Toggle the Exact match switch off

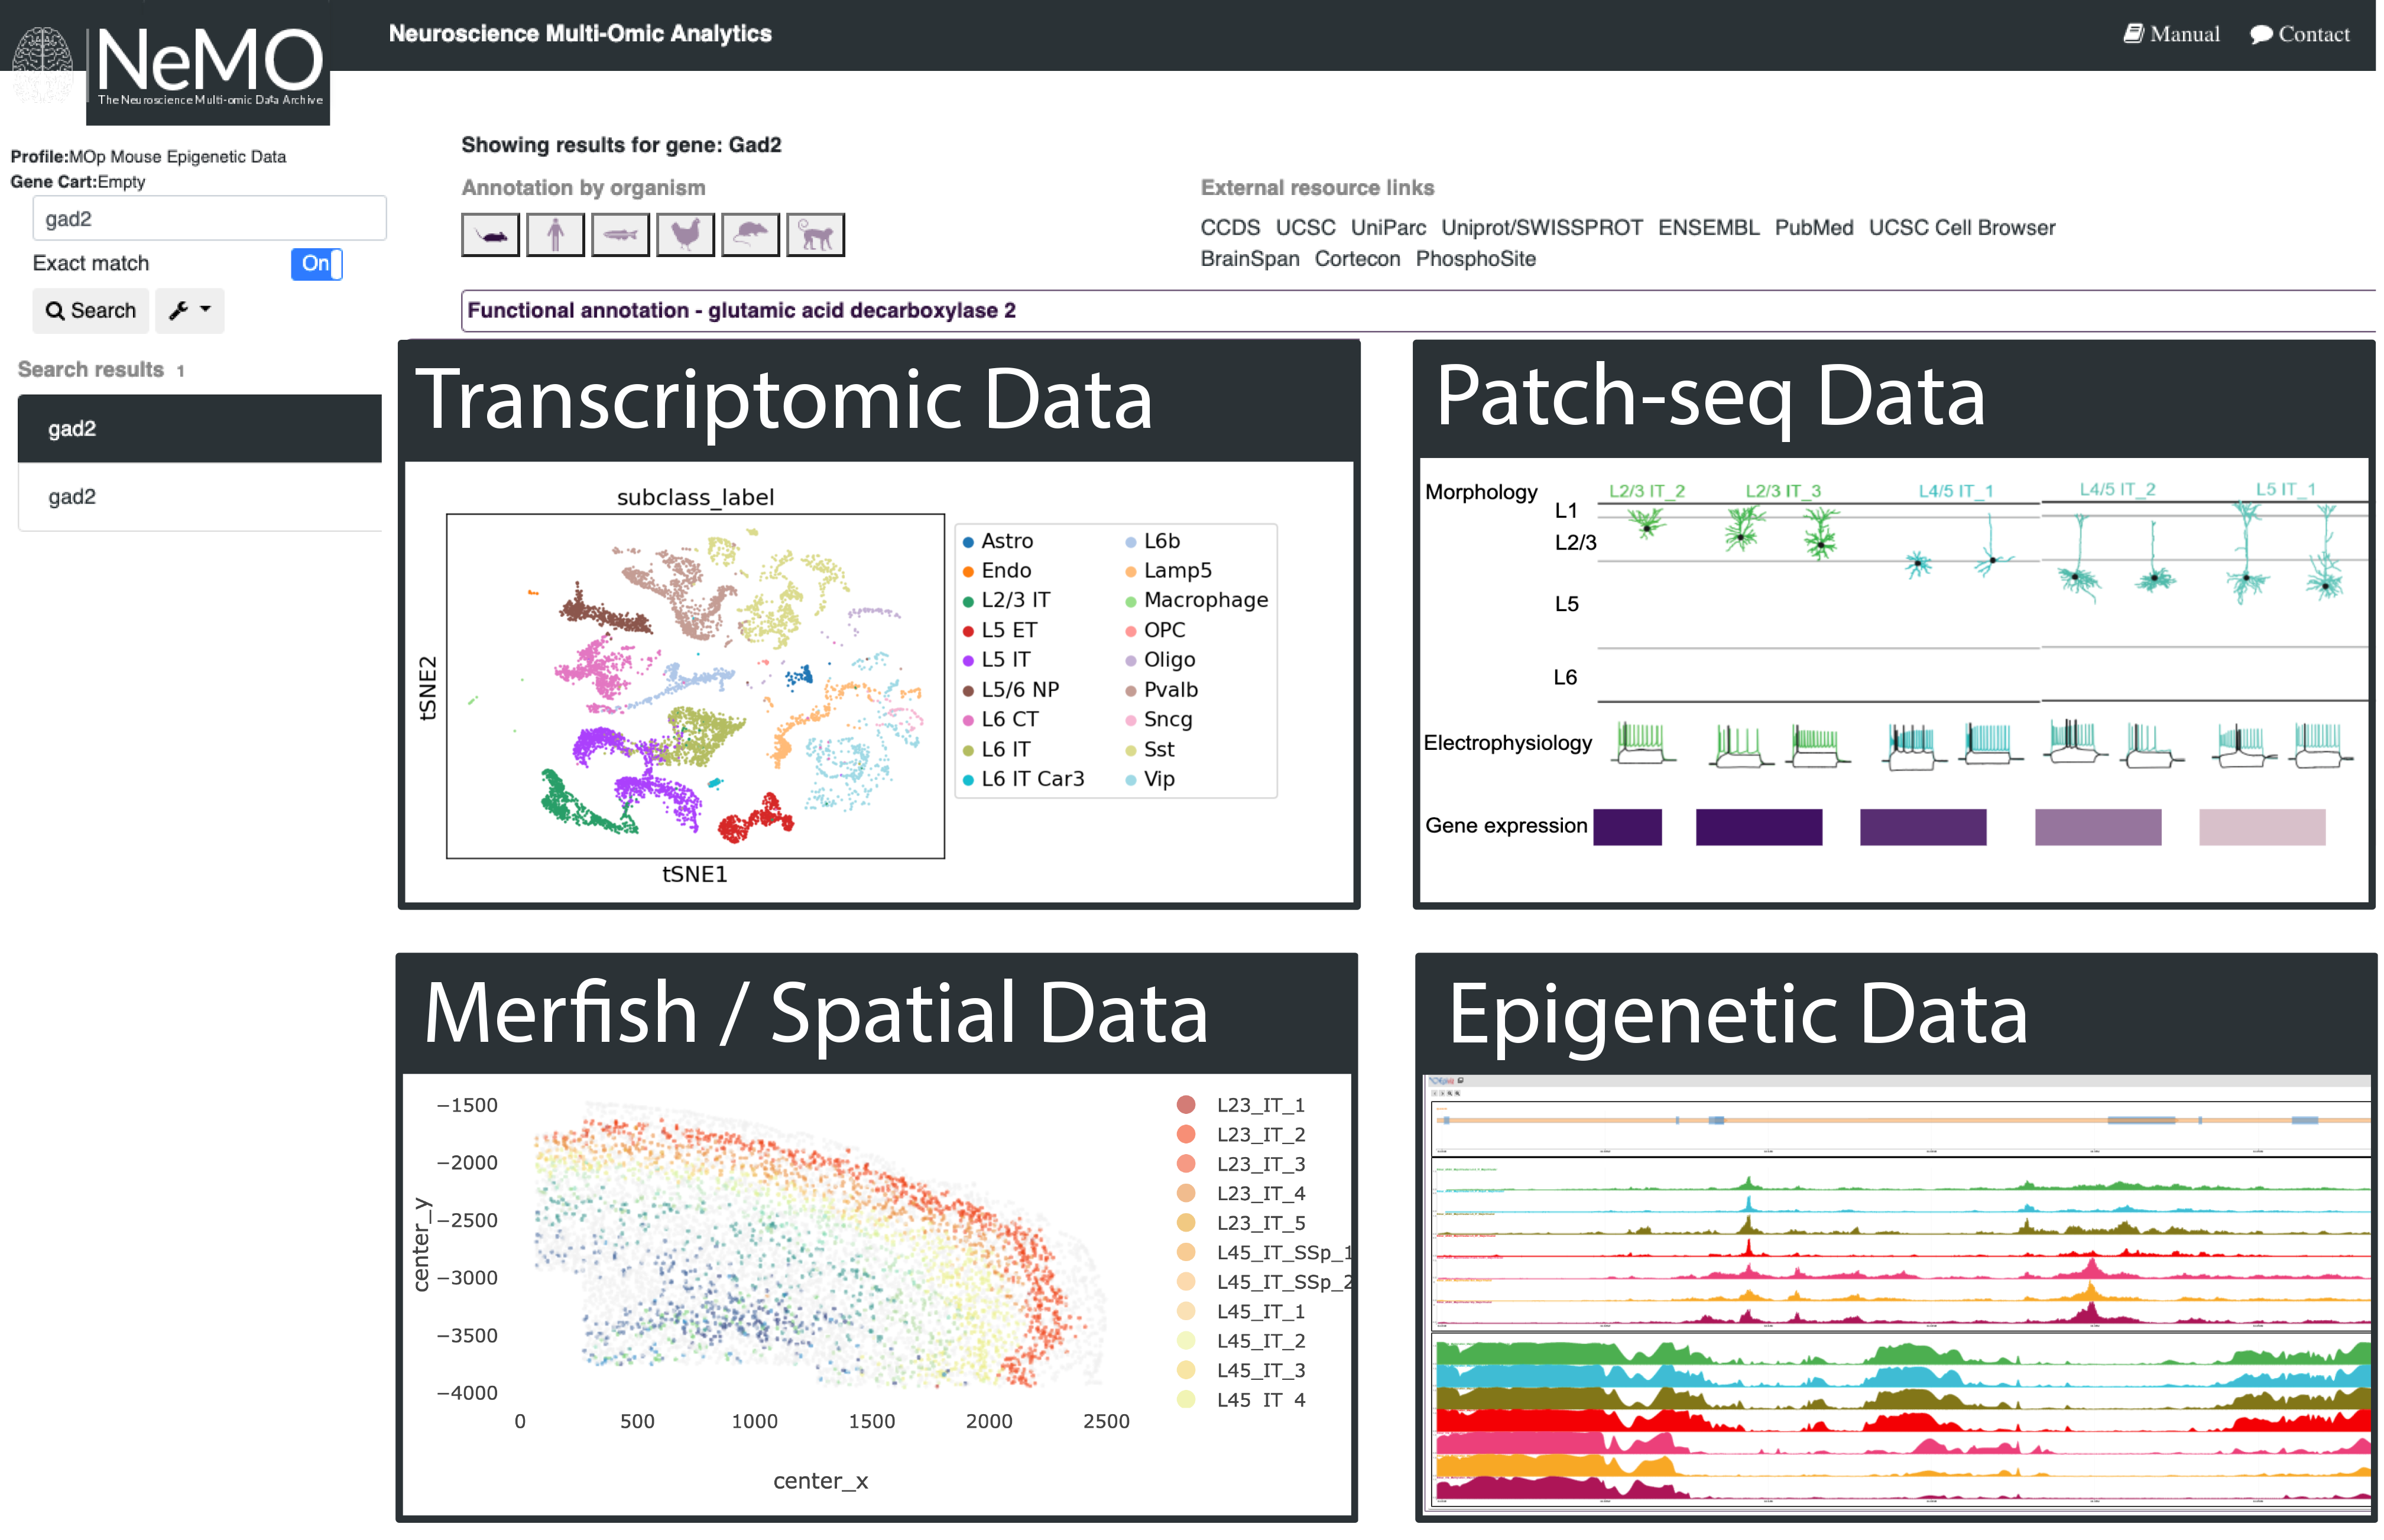(316, 264)
